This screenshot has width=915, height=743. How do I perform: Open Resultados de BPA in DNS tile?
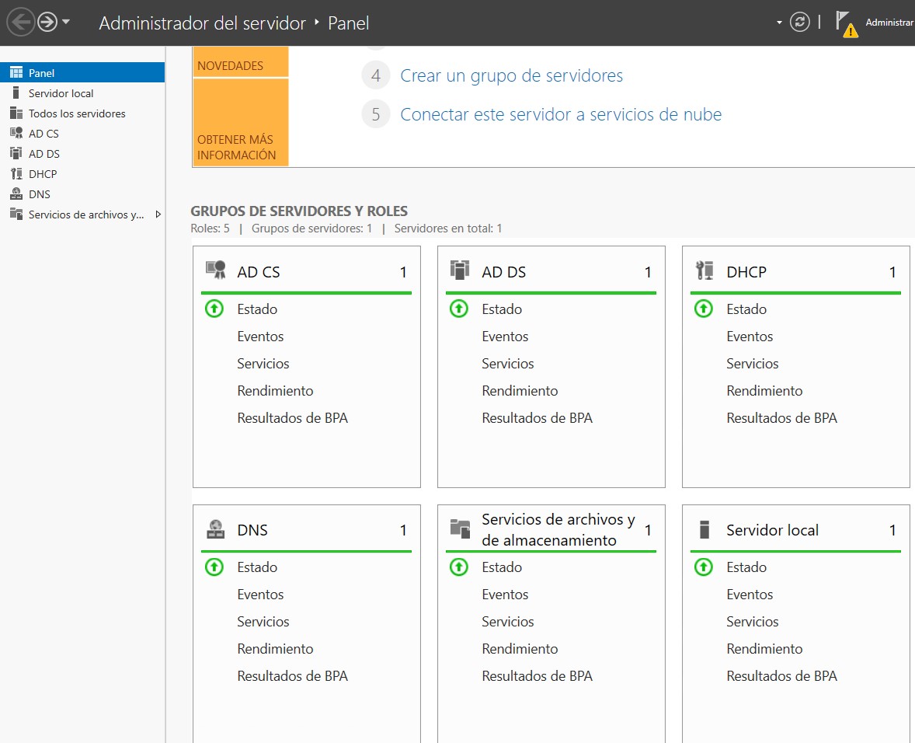click(x=292, y=676)
